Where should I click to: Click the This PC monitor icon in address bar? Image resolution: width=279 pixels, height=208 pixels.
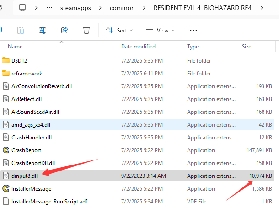tap(22, 8)
